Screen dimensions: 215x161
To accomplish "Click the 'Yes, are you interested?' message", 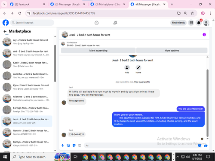I will click(x=190, y=109).
